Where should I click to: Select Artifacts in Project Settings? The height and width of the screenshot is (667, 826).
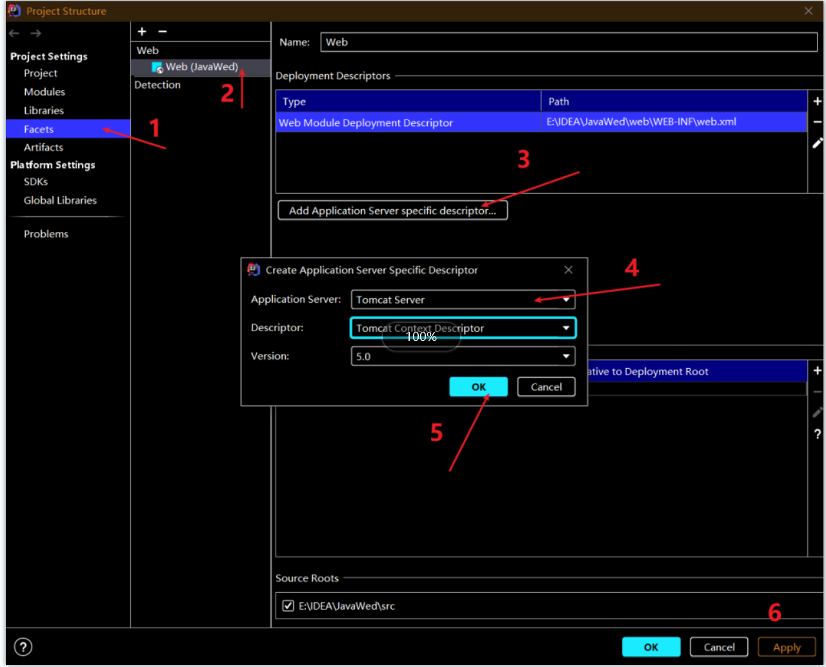tap(43, 147)
